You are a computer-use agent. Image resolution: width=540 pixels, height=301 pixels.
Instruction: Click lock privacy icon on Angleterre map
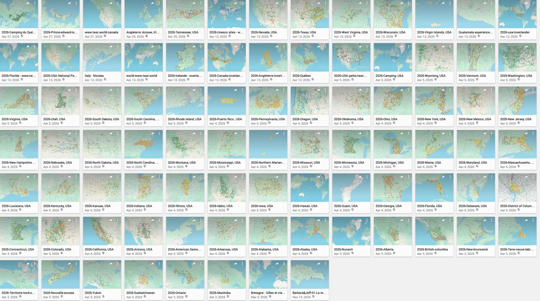(x=147, y=36)
